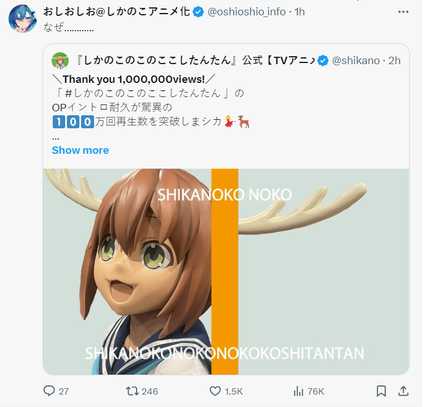Share the tweet via upload icon

pos(403,391)
